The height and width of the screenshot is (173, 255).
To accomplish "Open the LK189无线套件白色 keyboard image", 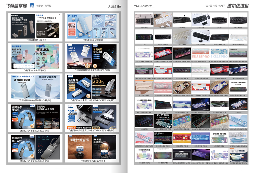I will pos(238,37).
